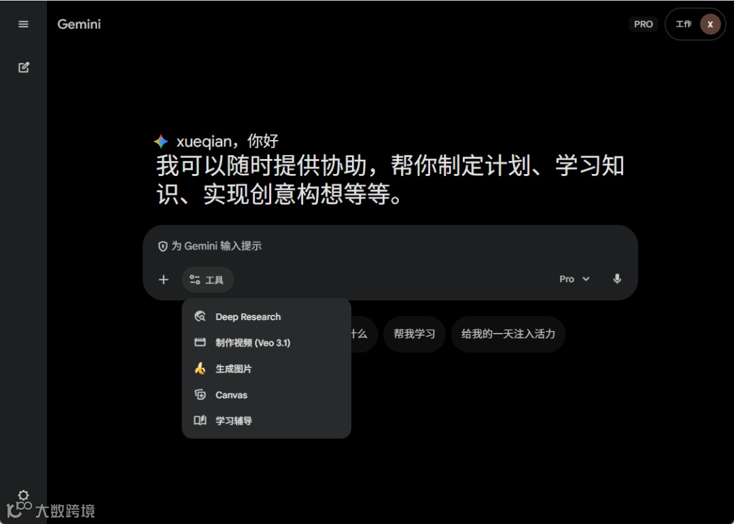Toggle the 工具 tools menu button
Viewport: 734px width, 524px height.
click(x=207, y=280)
